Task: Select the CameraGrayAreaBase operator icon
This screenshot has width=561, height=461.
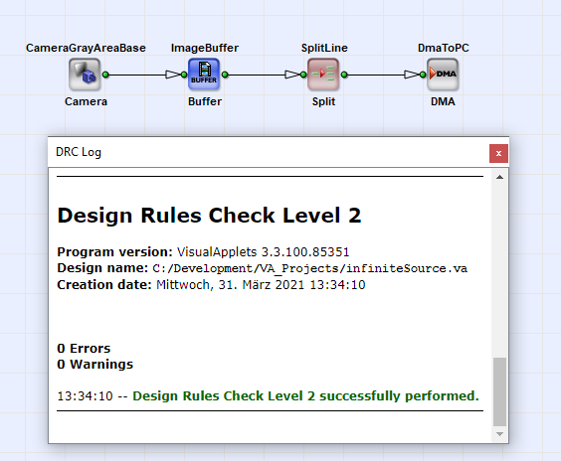Action: (x=85, y=75)
